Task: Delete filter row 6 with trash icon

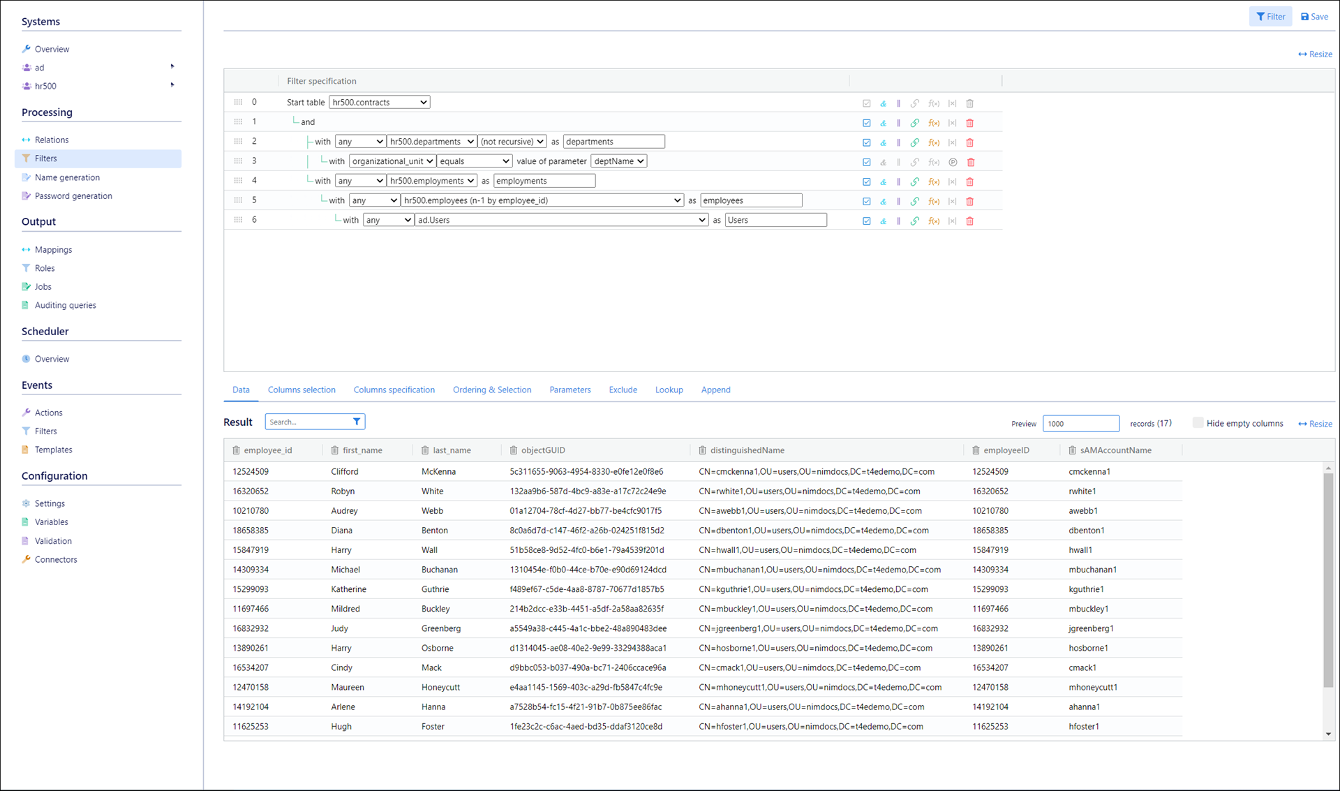Action: coord(969,221)
